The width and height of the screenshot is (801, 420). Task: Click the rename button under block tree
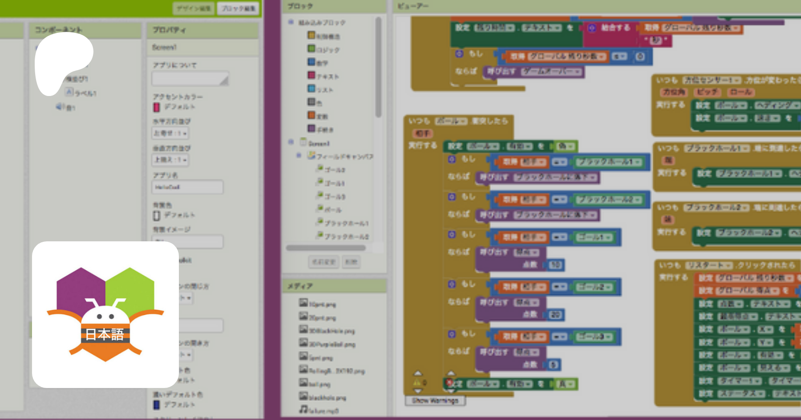click(324, 262)
